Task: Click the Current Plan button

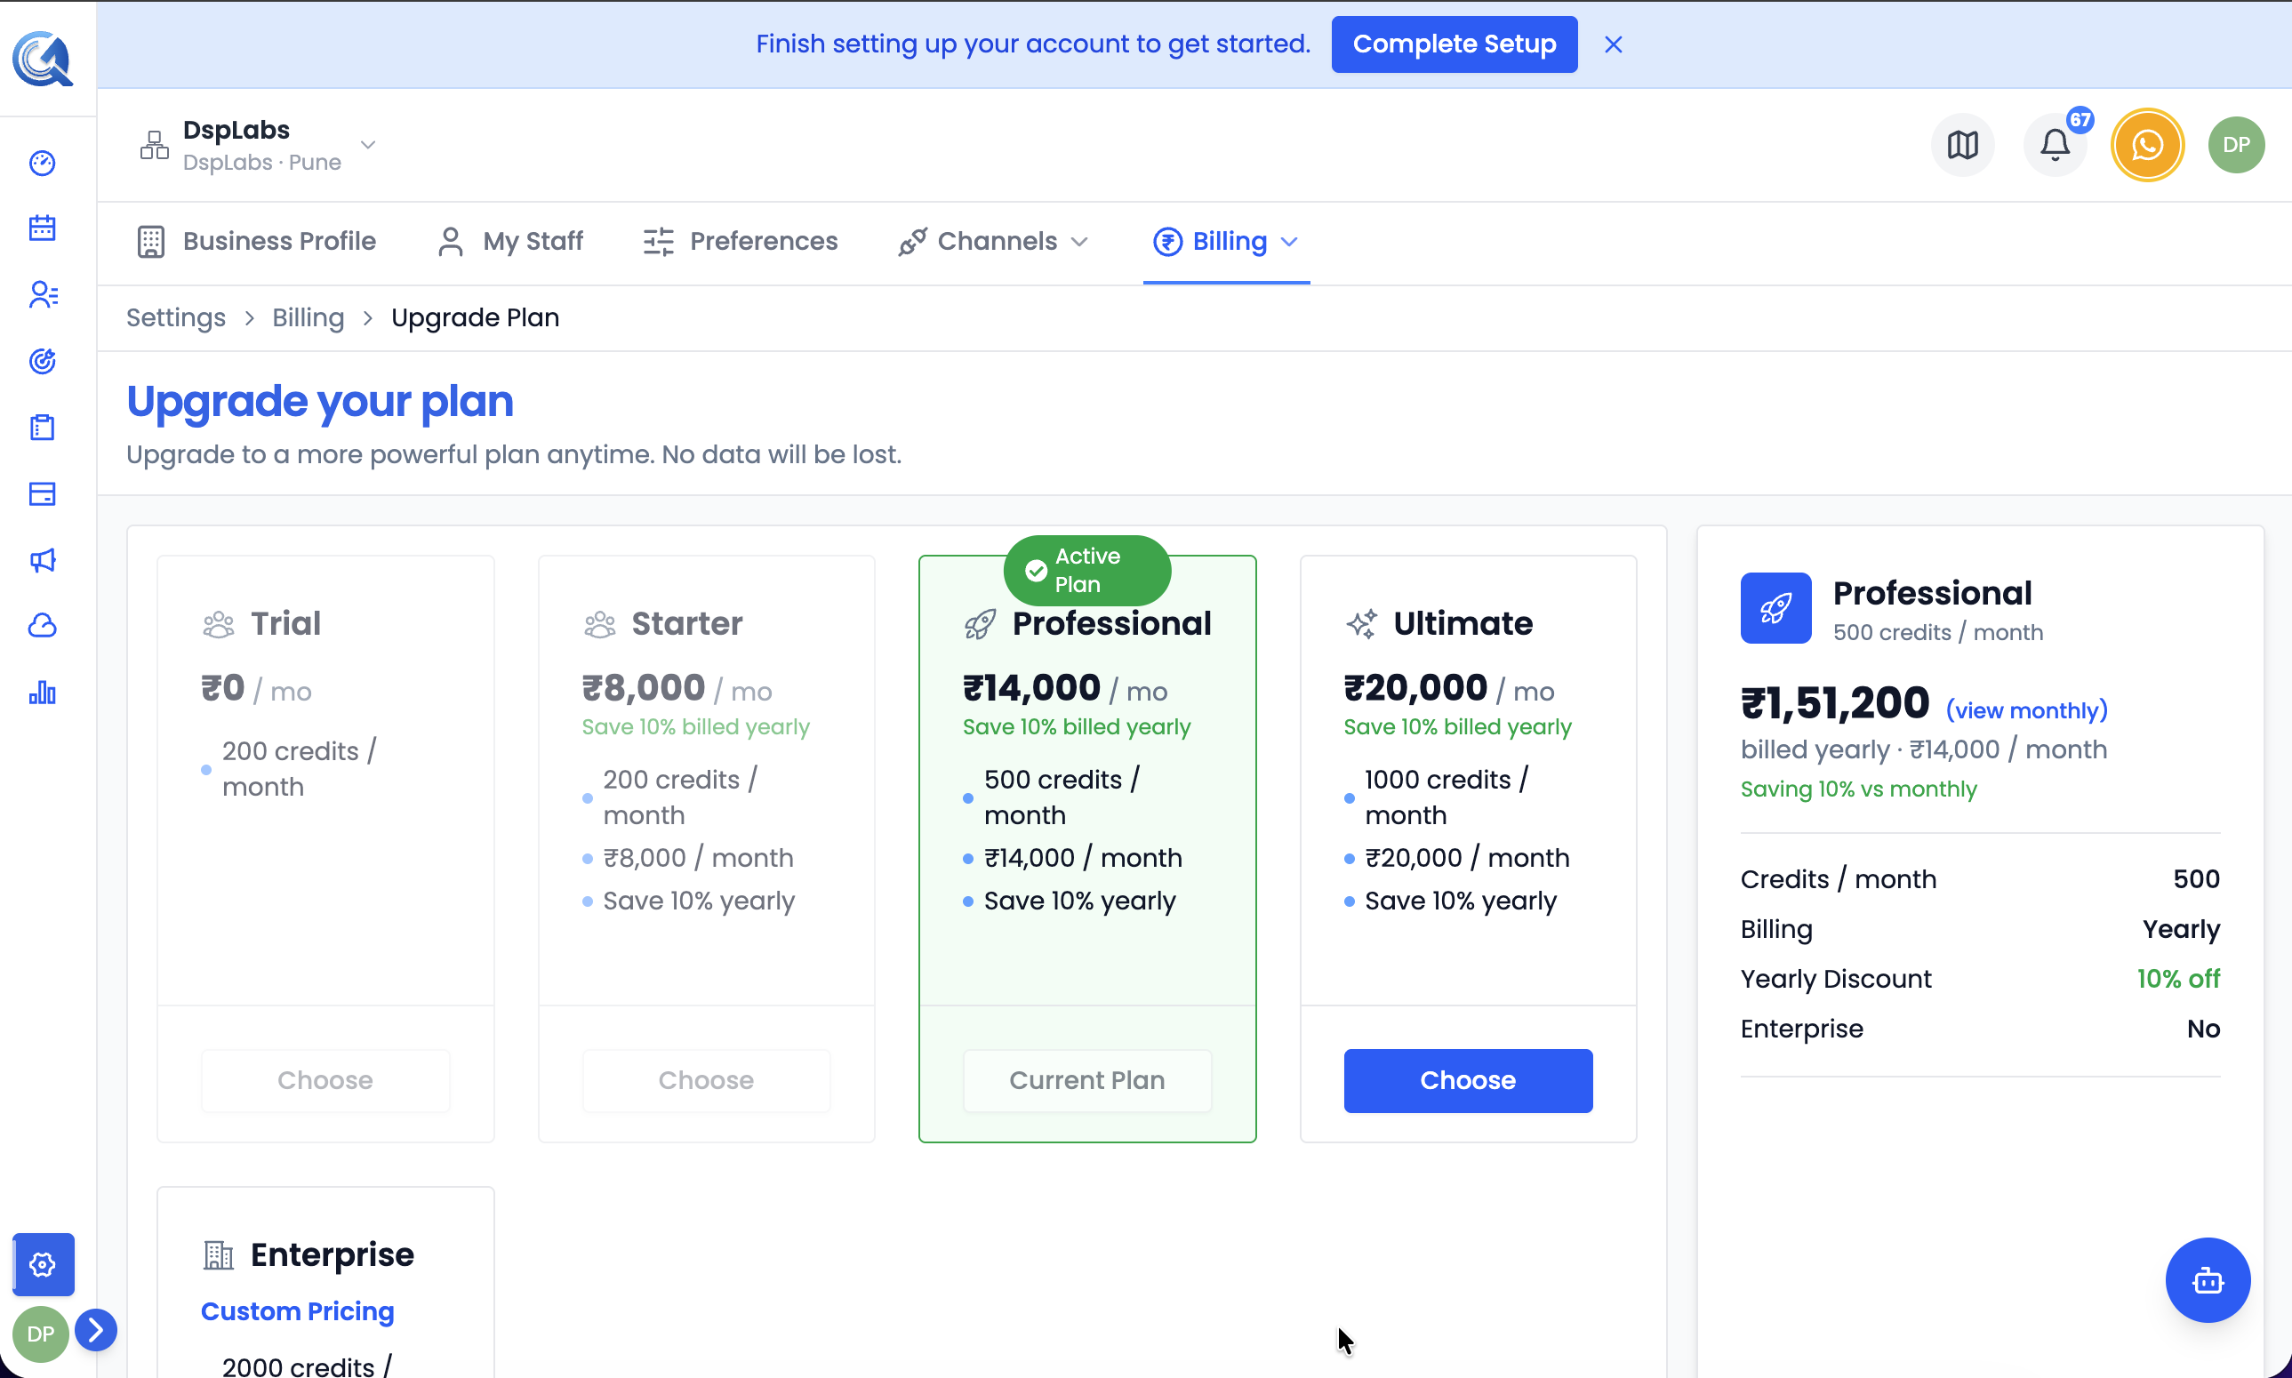Action: (1087, 1081)
